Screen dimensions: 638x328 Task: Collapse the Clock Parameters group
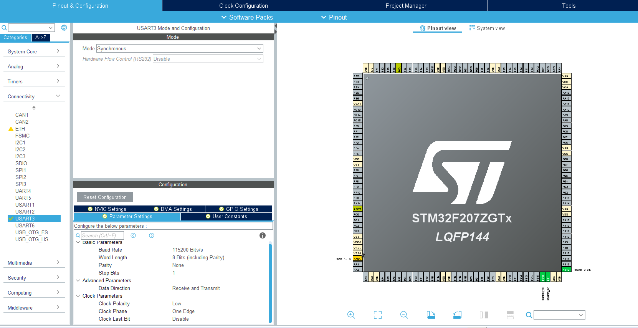78,296
